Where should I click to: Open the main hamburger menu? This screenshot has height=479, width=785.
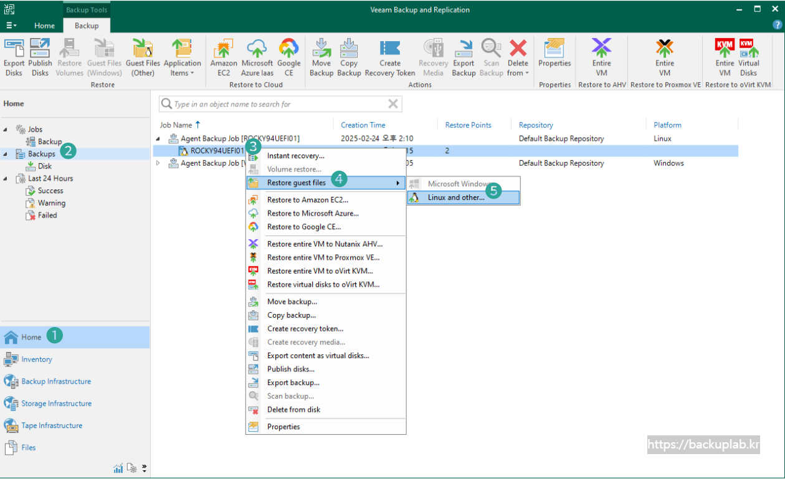click(12, 26)
